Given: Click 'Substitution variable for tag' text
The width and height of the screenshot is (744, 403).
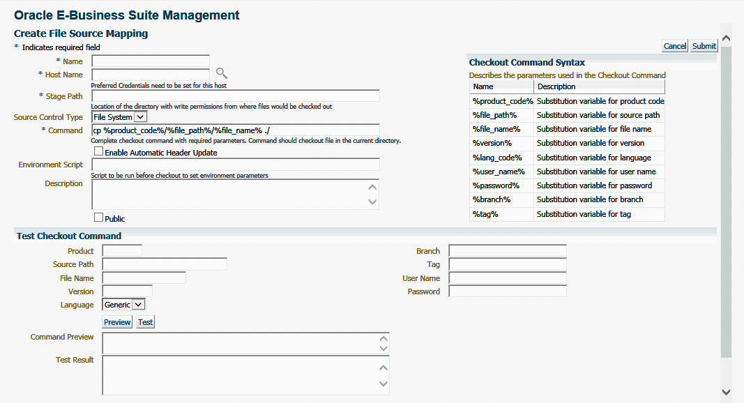Looking at the screenshot, I should coord(584,214).
